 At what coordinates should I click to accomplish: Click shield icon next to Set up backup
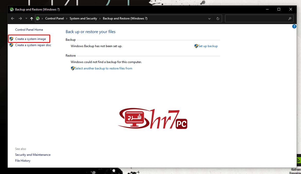pyautogui.click(x=196, y=46)
